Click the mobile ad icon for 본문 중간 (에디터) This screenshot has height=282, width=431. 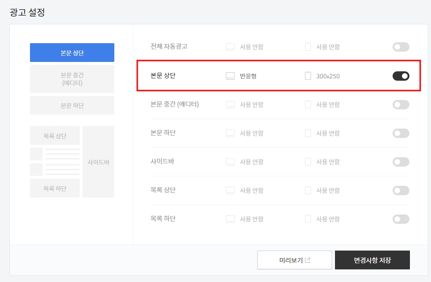(x=308, y=104)
